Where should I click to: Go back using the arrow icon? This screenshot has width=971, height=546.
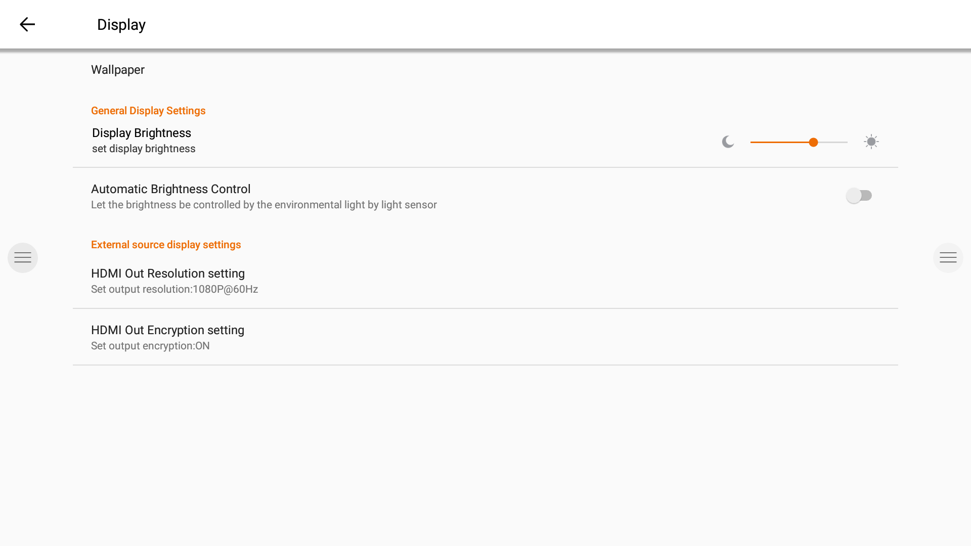[x=27, y=24]
